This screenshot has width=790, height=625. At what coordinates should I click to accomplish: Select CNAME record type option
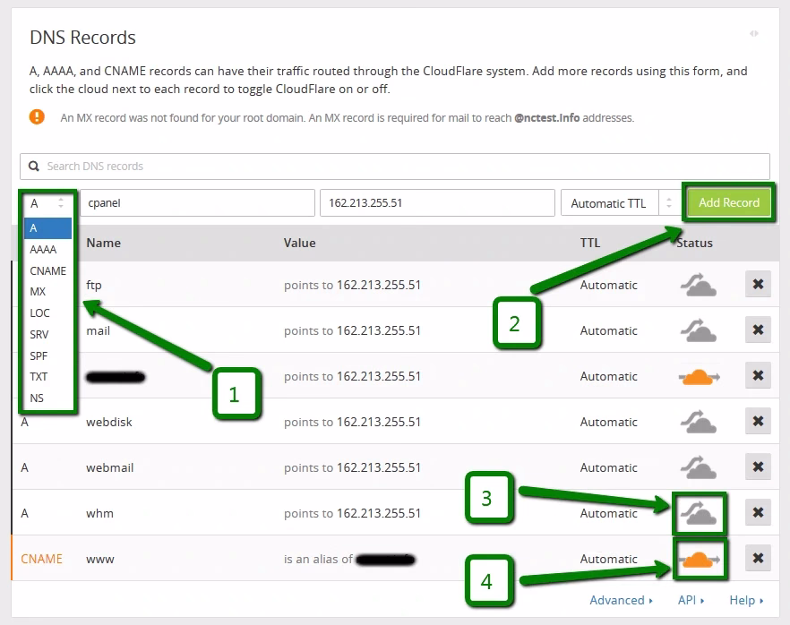(x=47, y=271)
